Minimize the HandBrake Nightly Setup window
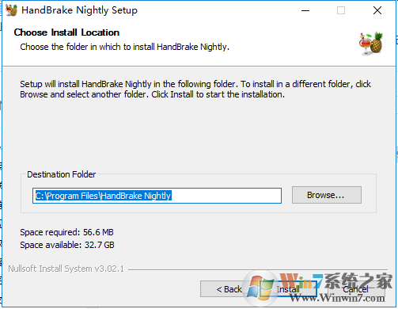This screenshot has height=309, width=398. (x=305, y=10)
